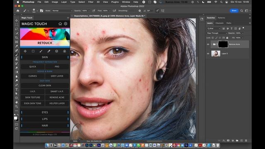Viewport: 265px width, 149px height.
Task: Click GREY LAYER dodge and burn button
Action: 57,76
